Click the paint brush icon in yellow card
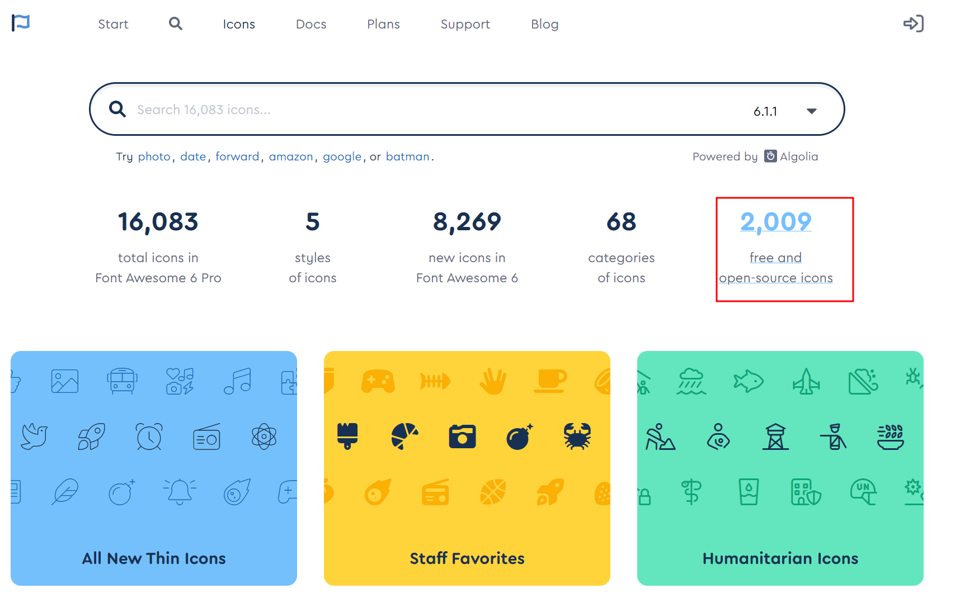The height and width of the screenshot is (612, 960). click(347, 437)
